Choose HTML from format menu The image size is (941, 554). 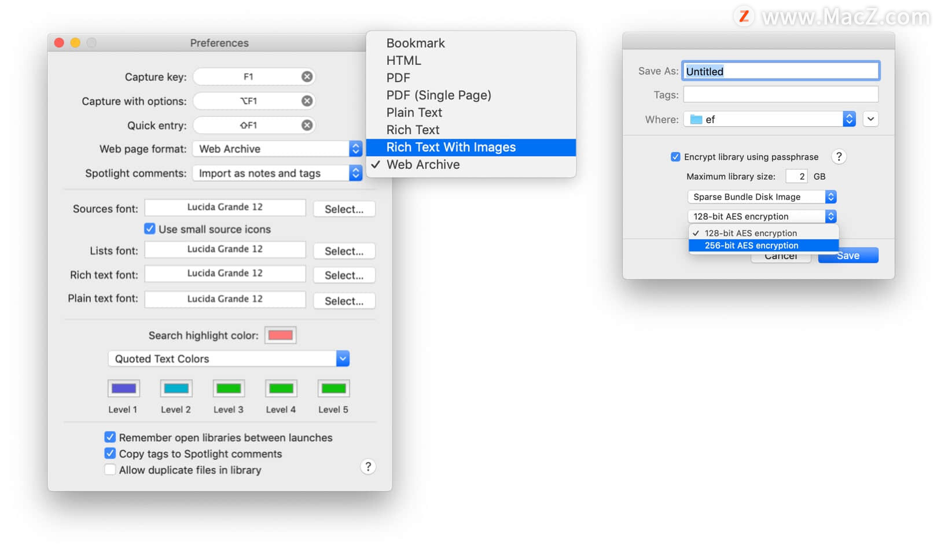(x=471, y=60)
